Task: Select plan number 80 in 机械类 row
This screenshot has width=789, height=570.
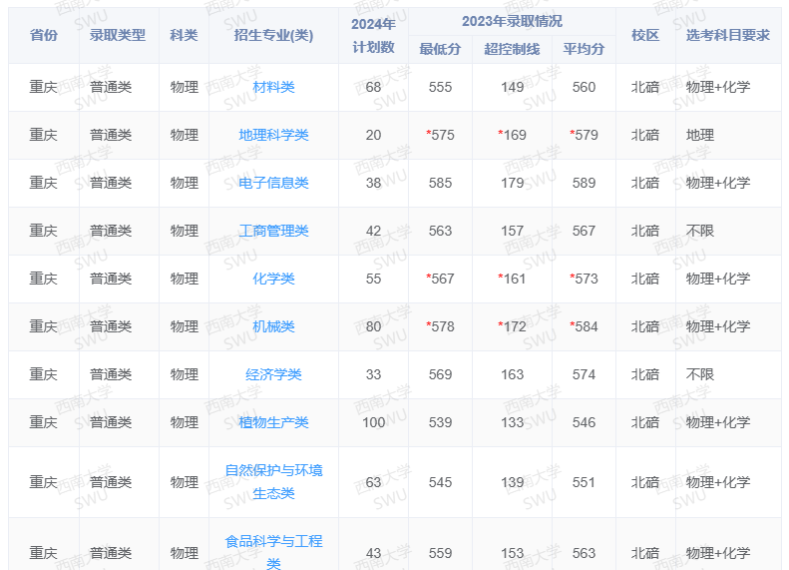Action: coord(373,326)
